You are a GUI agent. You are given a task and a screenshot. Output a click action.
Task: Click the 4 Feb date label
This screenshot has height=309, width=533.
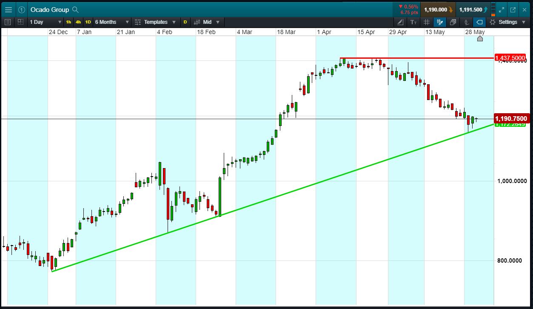click(165, 32)
